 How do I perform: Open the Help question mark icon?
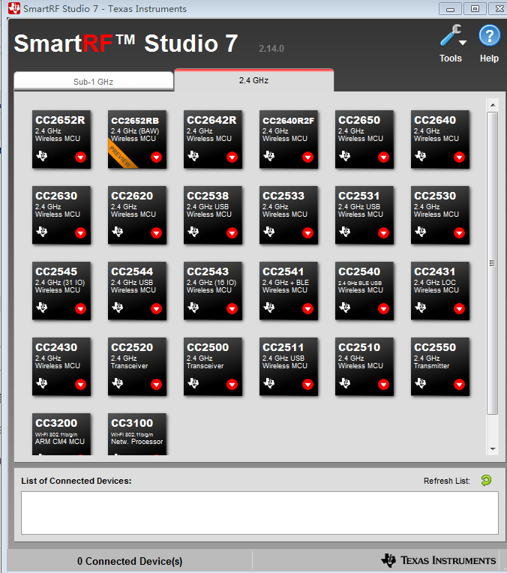490,36
